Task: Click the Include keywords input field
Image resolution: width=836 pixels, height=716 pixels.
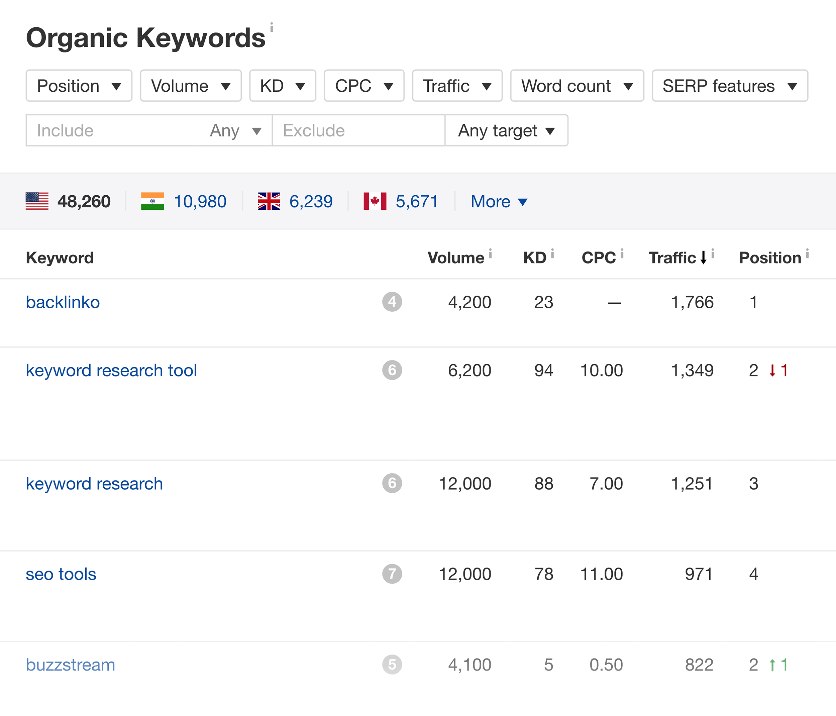Action: [113, 130]
